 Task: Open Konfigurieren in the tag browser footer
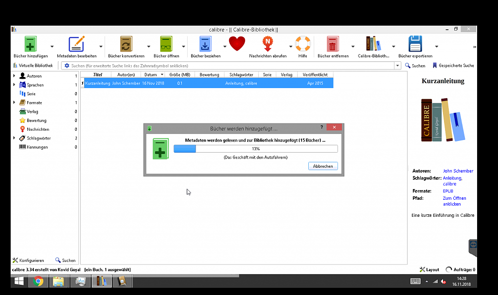pos(28,260)
